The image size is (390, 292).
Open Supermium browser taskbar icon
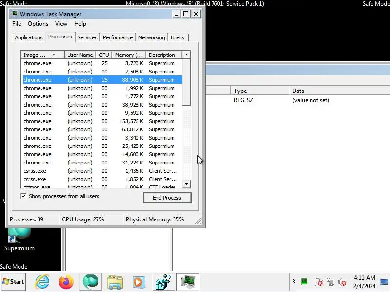[x=91, y=282]
